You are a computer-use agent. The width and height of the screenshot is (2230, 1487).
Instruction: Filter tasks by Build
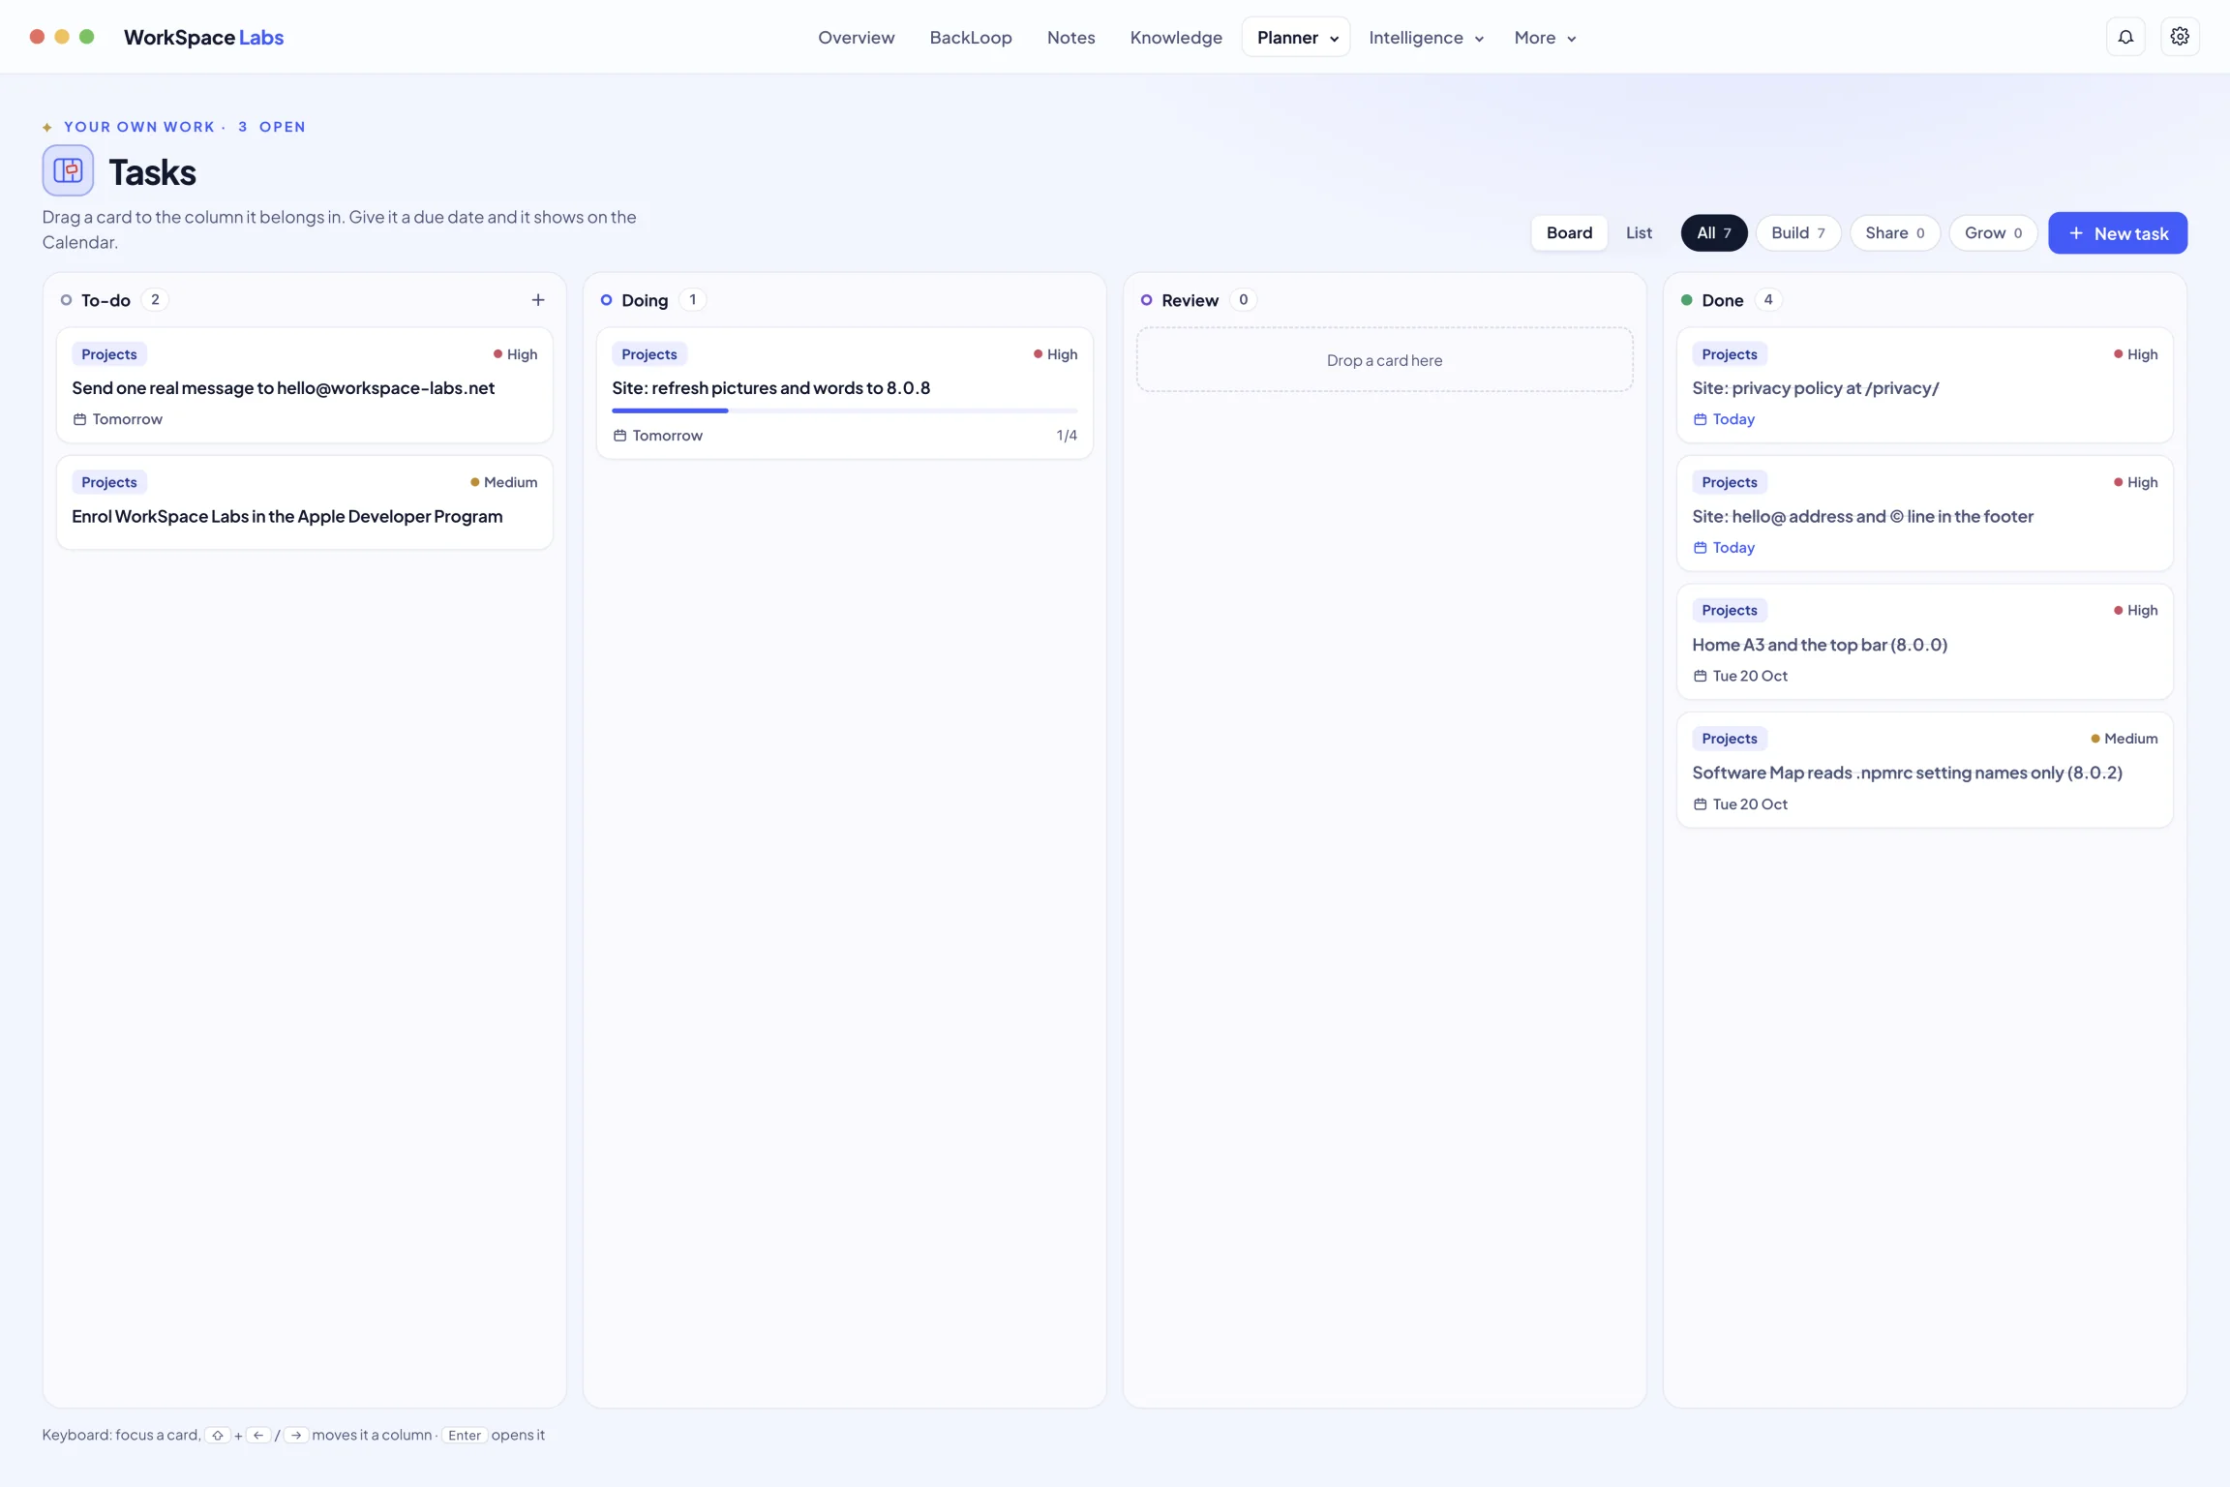click(x=1797, y=232)
